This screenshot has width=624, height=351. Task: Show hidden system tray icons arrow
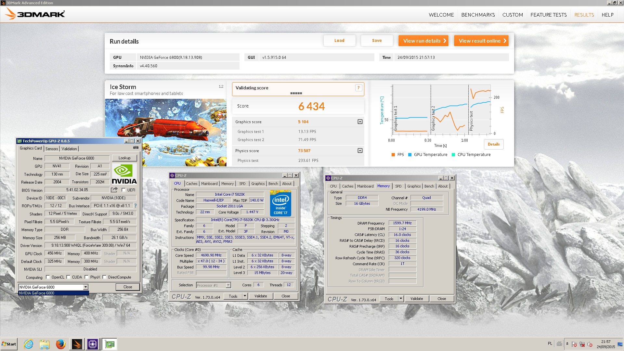pyautogui.click(x=567, y=344)
